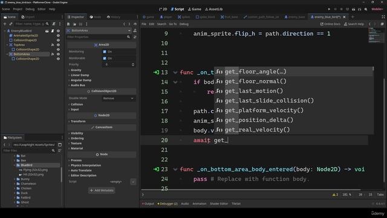Toggle visibility of BottomArea node
The width and height of the screenshot is (387, 218).
(x=58, y=54)
